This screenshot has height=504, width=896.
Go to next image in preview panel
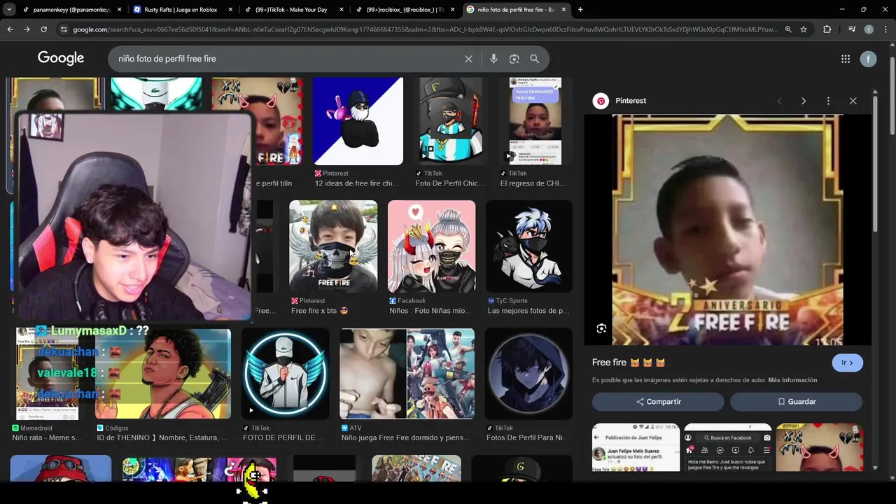804,101
